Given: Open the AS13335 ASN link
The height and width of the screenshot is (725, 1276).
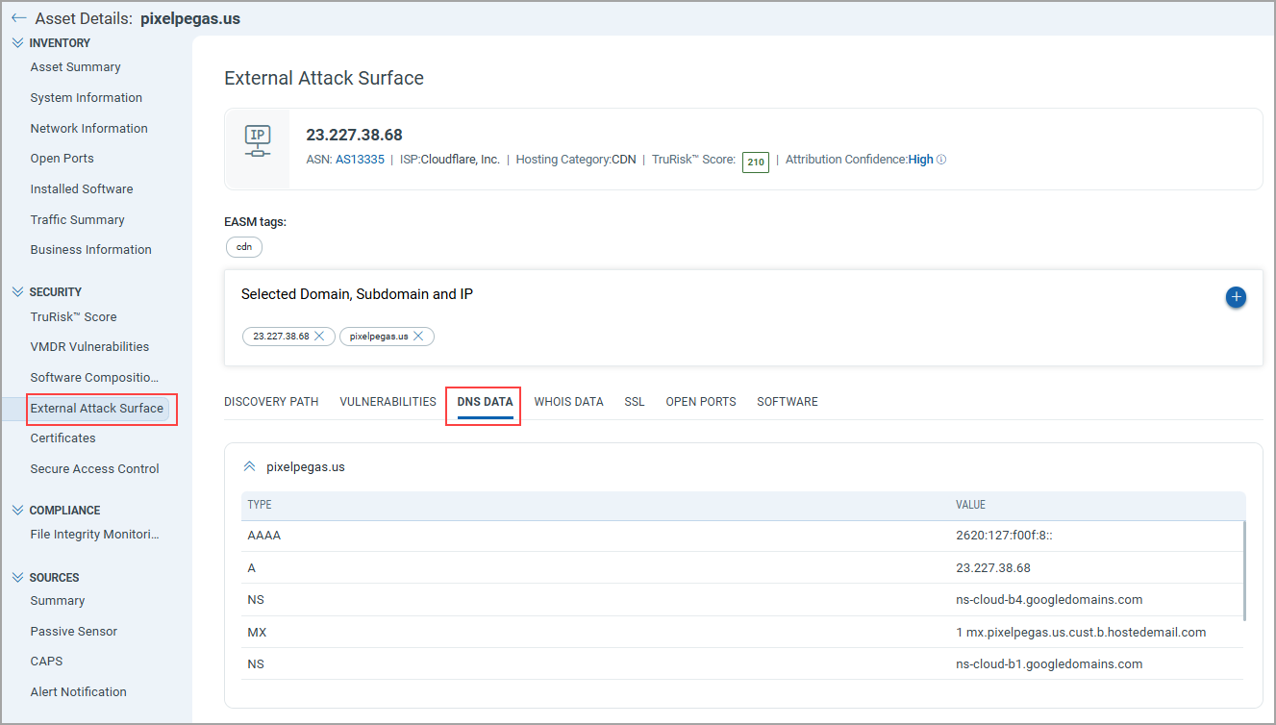Looking at the screenshot, I should click(360, 159).
